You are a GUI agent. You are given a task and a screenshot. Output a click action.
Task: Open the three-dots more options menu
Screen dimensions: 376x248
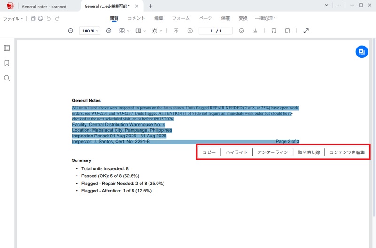pyautogui.click(x=339, y=5)
